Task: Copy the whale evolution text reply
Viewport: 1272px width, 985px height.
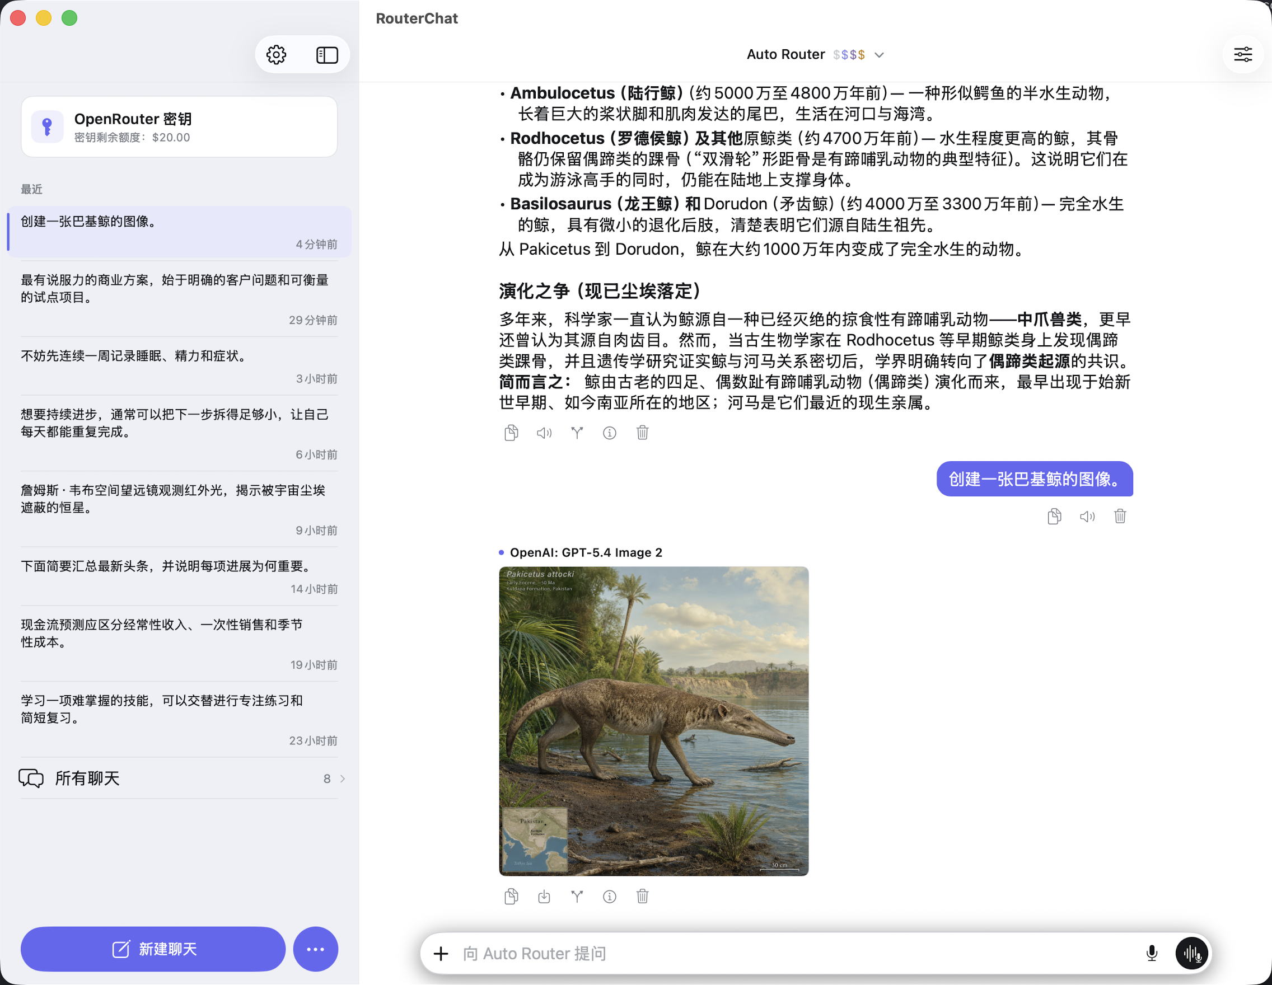Action: coord(511,433)
